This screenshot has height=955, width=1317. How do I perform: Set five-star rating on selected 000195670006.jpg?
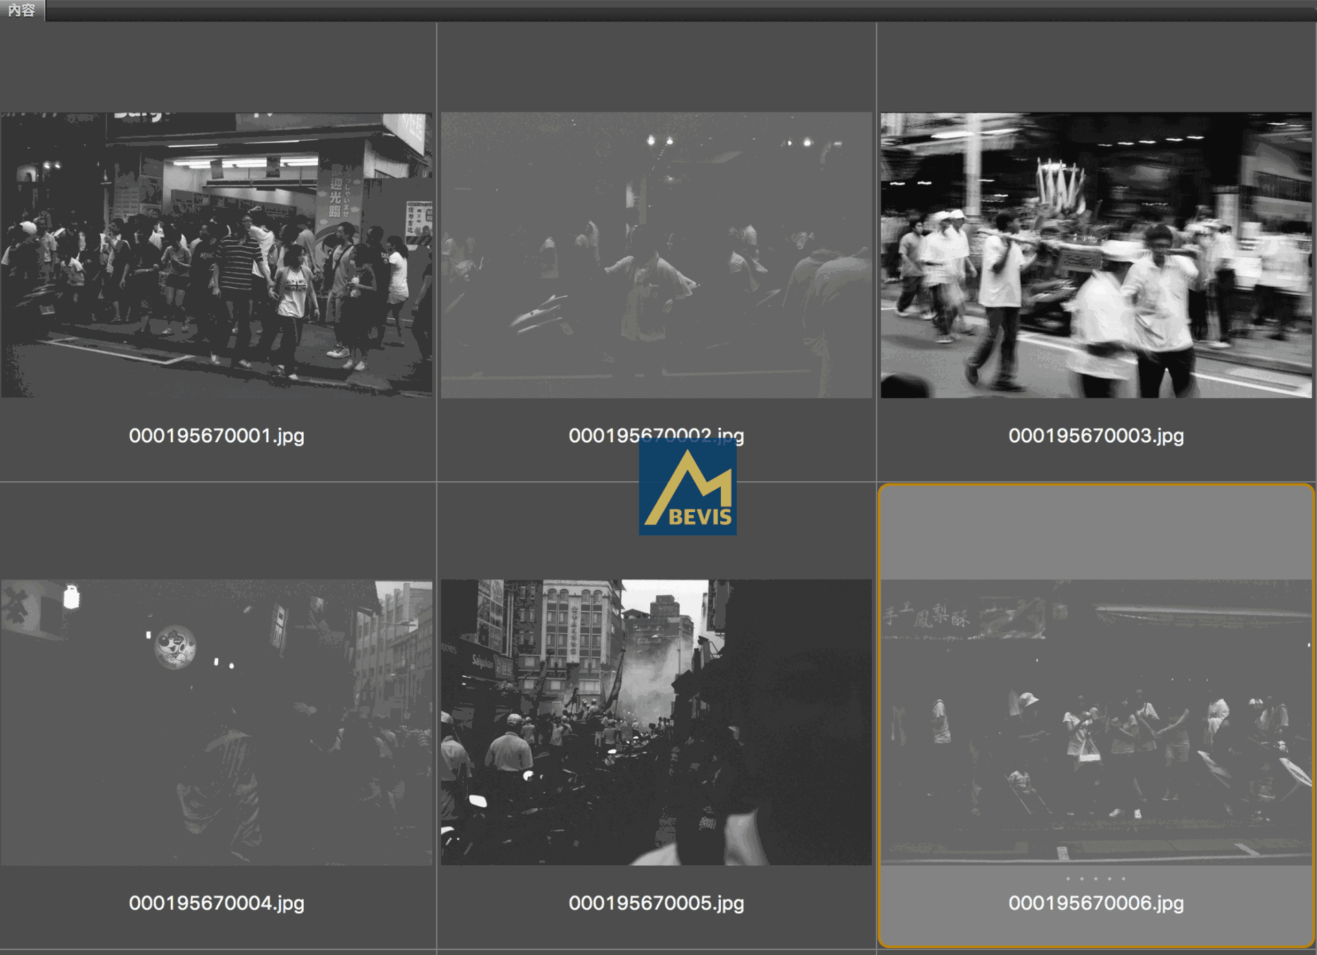(1123, 878)
